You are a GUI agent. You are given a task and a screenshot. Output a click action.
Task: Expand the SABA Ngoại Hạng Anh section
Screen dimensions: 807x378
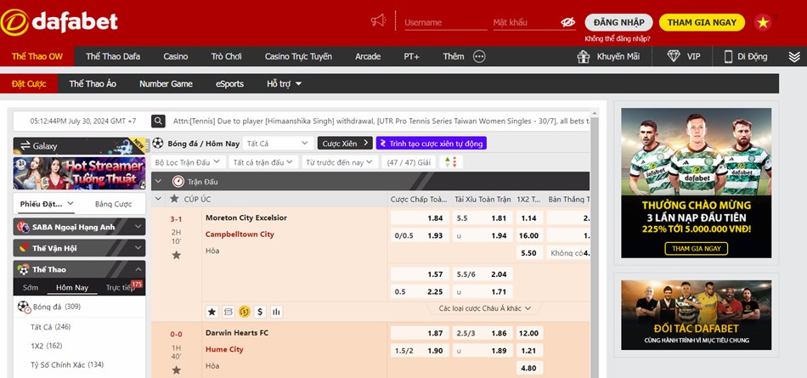point(79,227)
